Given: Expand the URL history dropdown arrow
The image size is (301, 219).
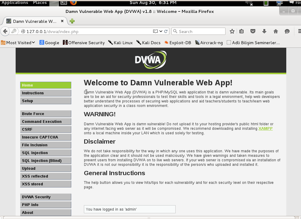Looking at the screenshot, I should [161, 31].
